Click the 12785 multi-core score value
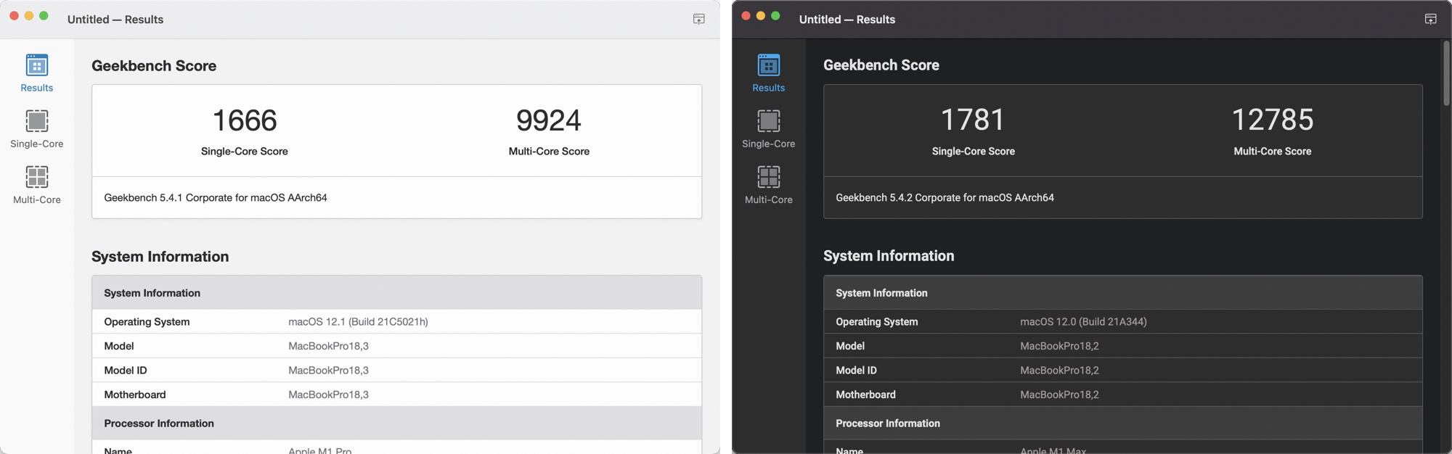The height and width of the screenshot is (454, 1452). [1273, 120]
